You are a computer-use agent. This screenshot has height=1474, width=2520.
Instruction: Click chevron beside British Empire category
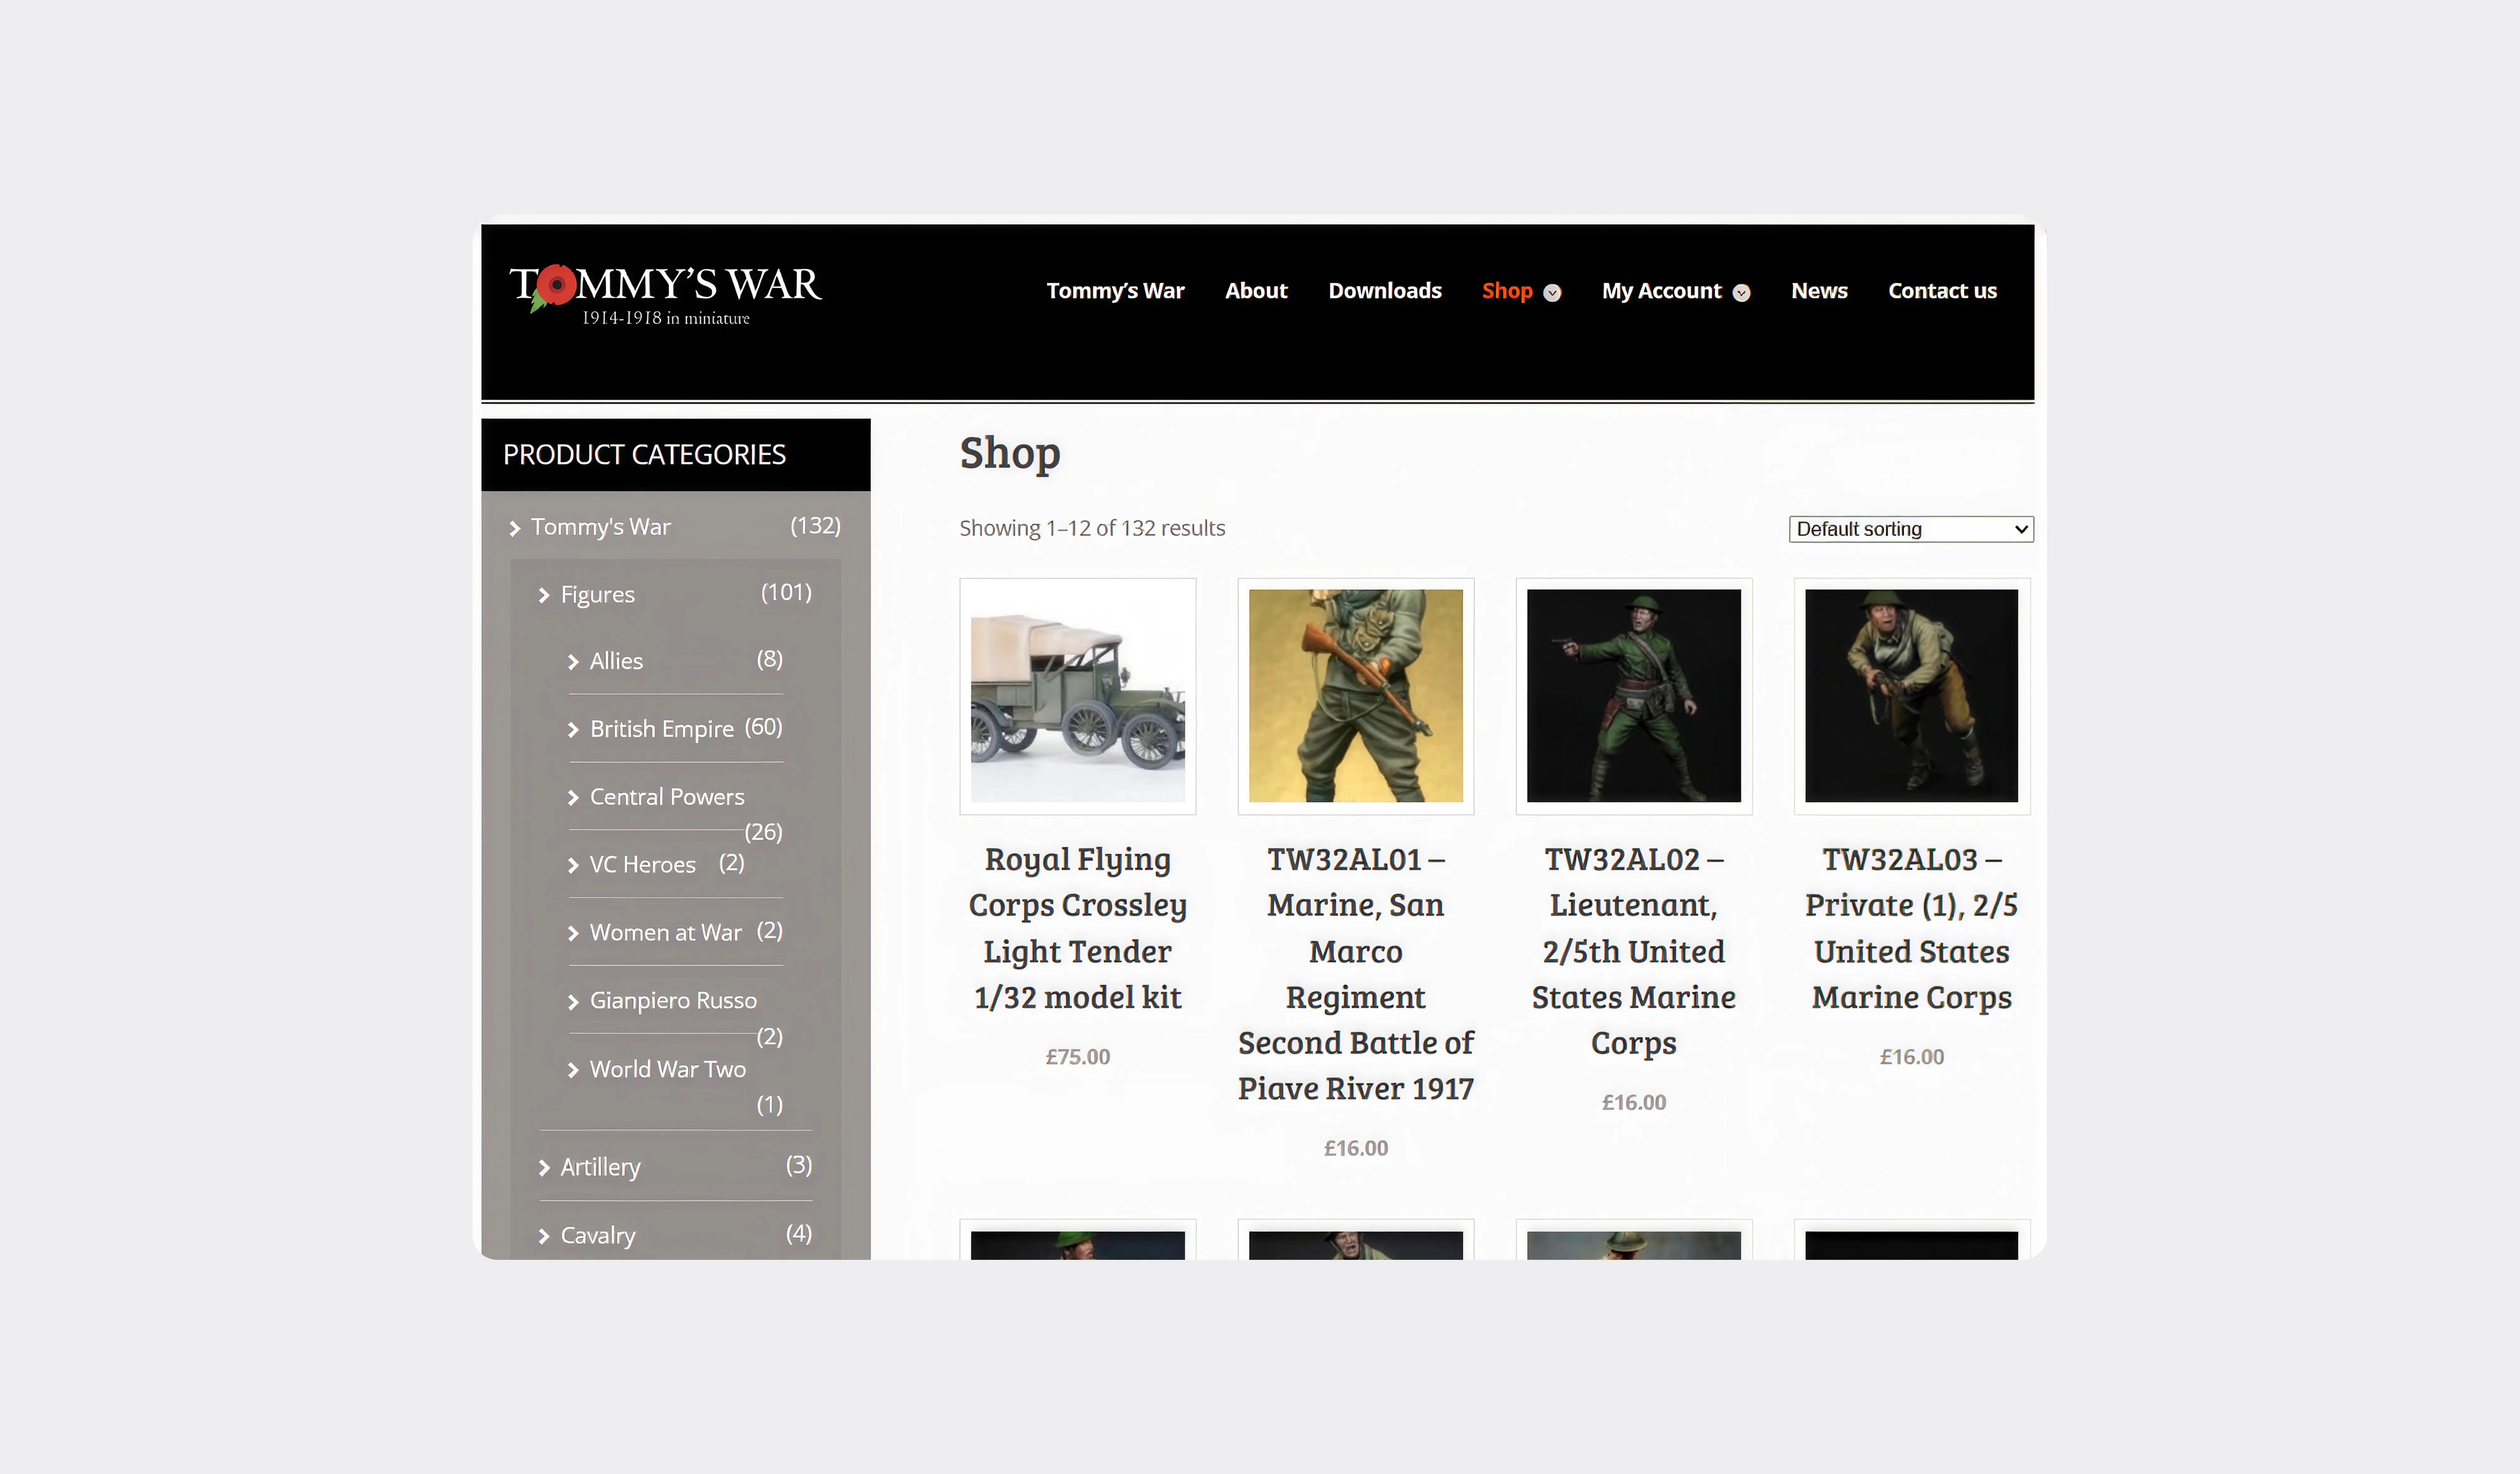[573, 730]
